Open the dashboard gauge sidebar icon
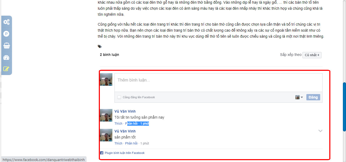Viewport: 346px width, 162px height. coord(6,57)
